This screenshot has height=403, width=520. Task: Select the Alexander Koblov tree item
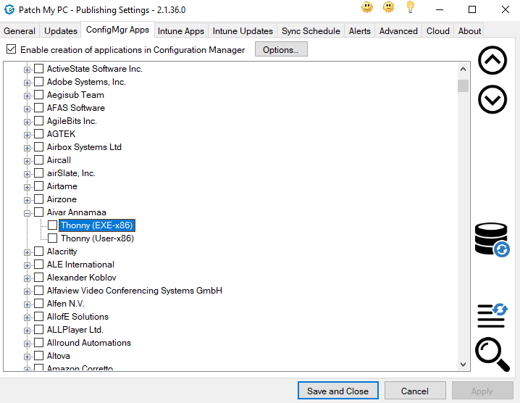click(81, 278)
